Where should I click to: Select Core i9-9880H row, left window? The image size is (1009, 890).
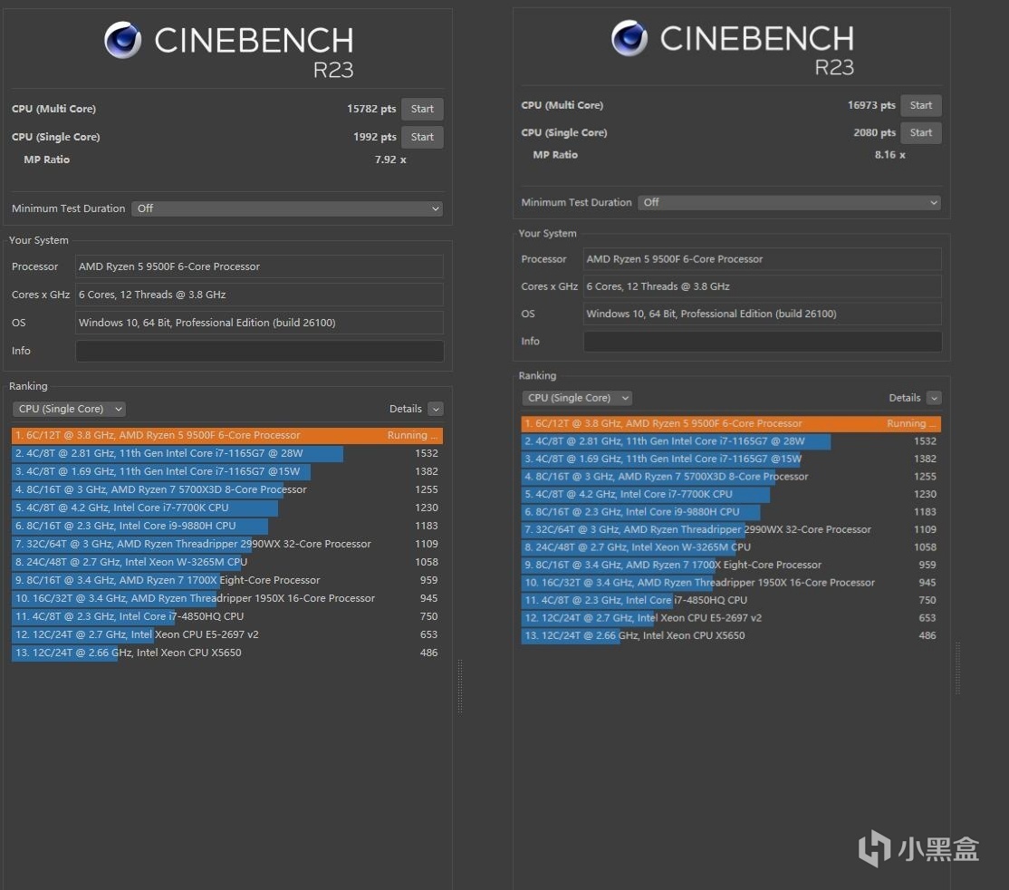point(227,526)
